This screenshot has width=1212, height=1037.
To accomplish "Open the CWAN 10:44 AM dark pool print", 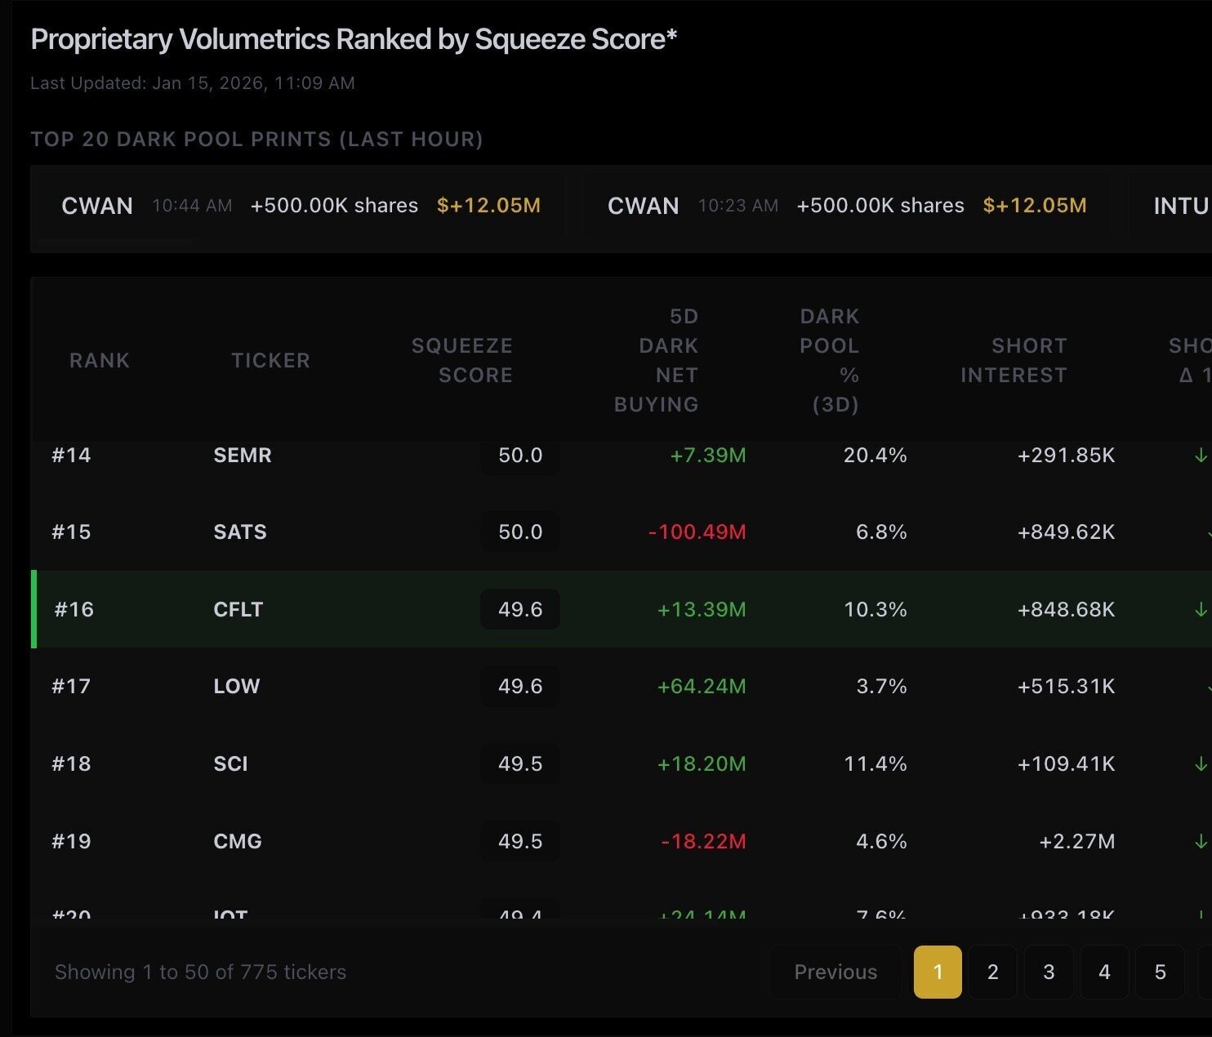I will pos(300,206).
